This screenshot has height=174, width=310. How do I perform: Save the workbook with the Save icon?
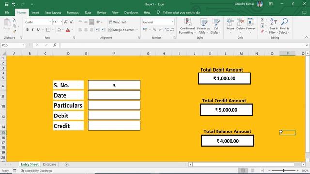[x=6, y=4]
